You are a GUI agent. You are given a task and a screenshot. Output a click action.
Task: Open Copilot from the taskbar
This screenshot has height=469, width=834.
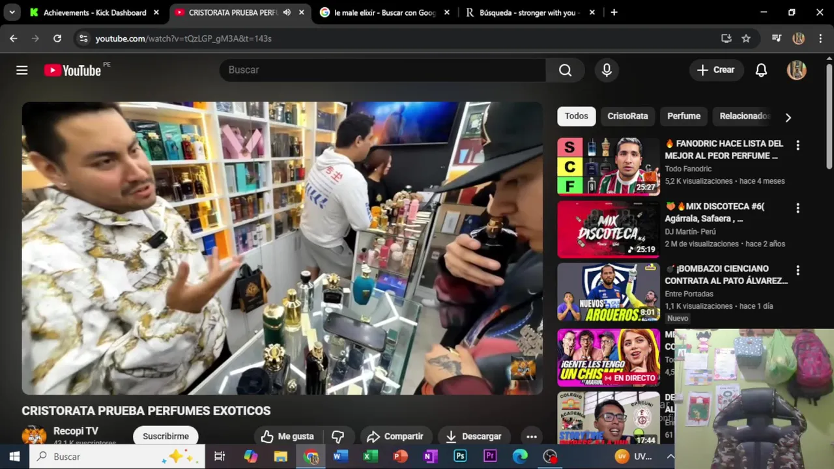(251, 457)
